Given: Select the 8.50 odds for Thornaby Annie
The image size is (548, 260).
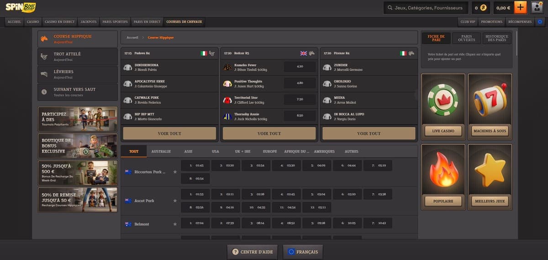Looking at the screenshot, I should tap(300, 116).
